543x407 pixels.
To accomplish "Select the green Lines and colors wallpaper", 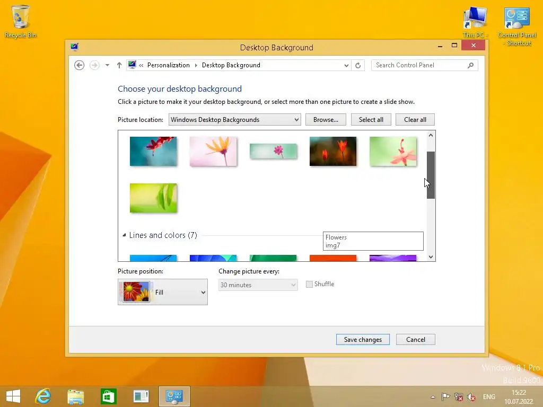I will [x=273, y=258].
